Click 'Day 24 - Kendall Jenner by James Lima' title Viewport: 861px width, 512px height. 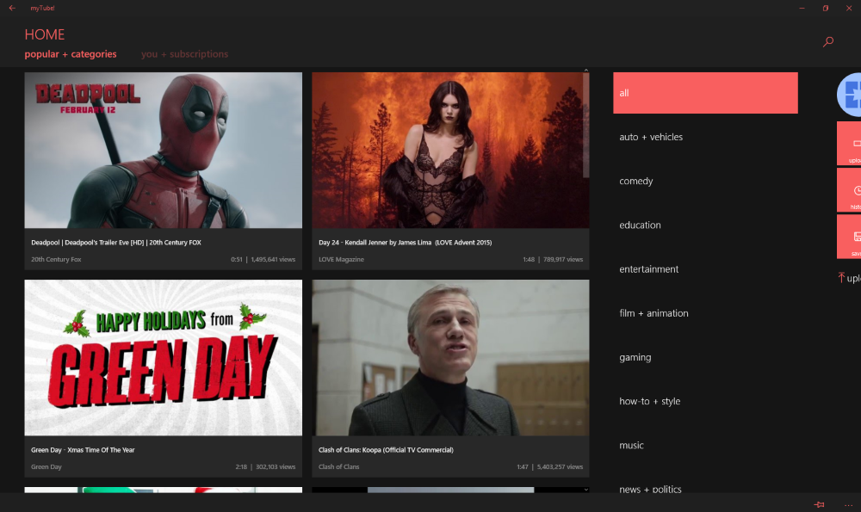[405, 243]
